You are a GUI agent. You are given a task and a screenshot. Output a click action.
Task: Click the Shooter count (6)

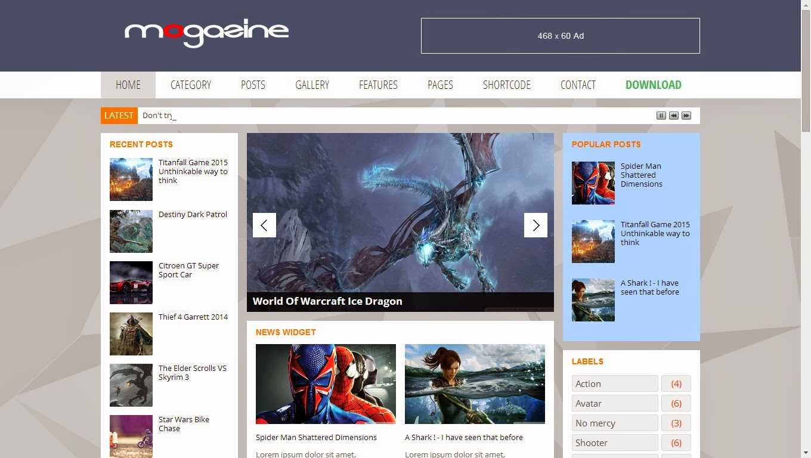coord(676,442)
